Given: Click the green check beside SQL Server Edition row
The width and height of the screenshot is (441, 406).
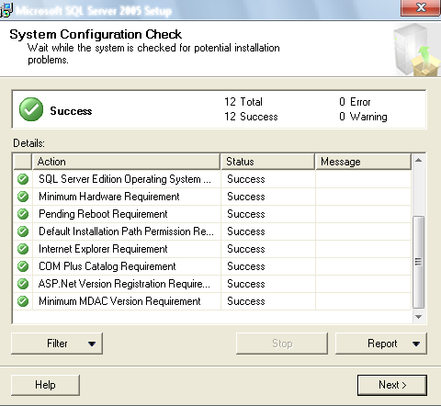Looking at the screenshot, I should coord(23,179).
